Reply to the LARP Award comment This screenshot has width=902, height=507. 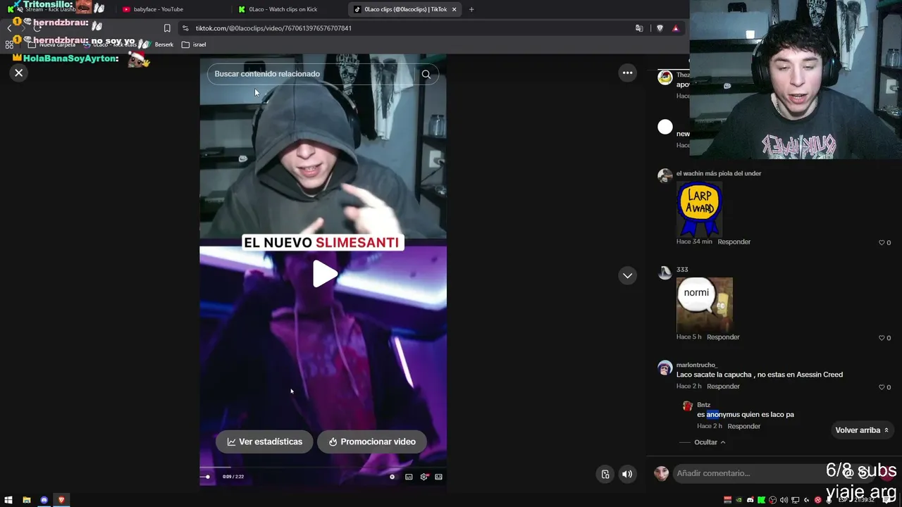point(734,242)
